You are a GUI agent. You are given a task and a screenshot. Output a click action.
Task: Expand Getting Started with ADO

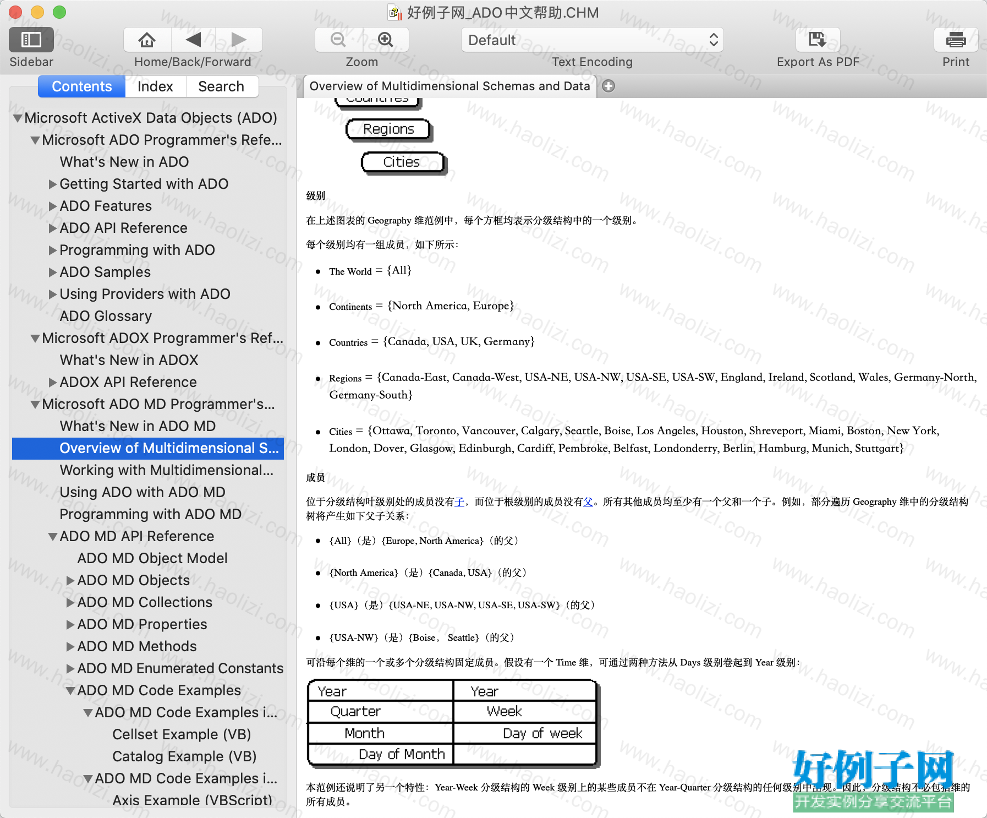[53, 184]
